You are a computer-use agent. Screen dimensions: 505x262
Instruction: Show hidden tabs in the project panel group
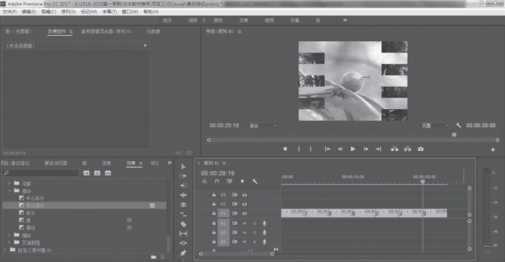pyautogui.click(x=169, y=163)
